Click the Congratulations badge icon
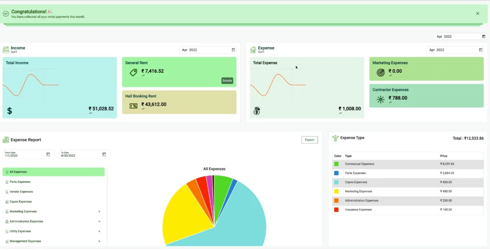The image size is (490, 250). tap(6, 14)
